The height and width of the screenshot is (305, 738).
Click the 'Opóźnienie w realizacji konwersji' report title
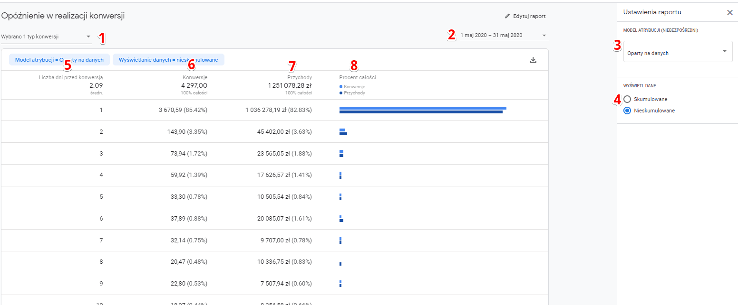click(63, 16)
